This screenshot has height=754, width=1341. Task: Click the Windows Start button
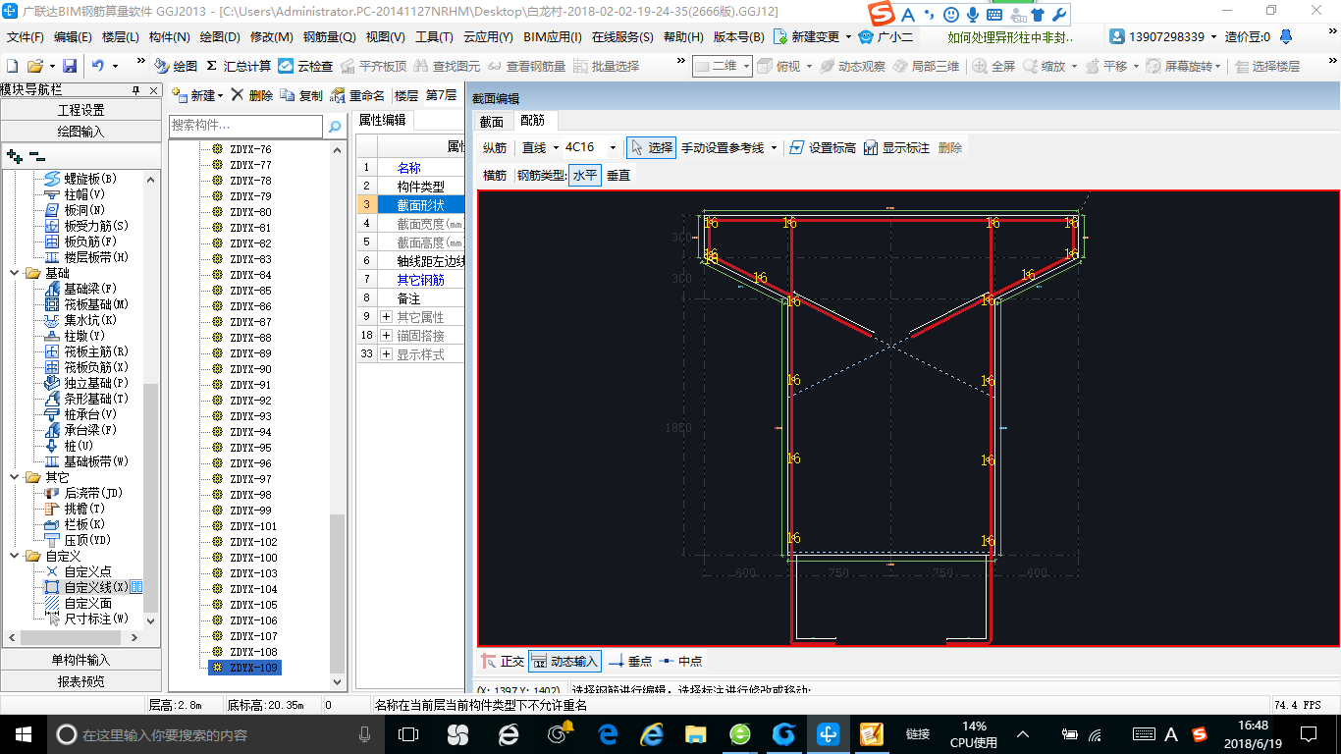pos(23,733)
